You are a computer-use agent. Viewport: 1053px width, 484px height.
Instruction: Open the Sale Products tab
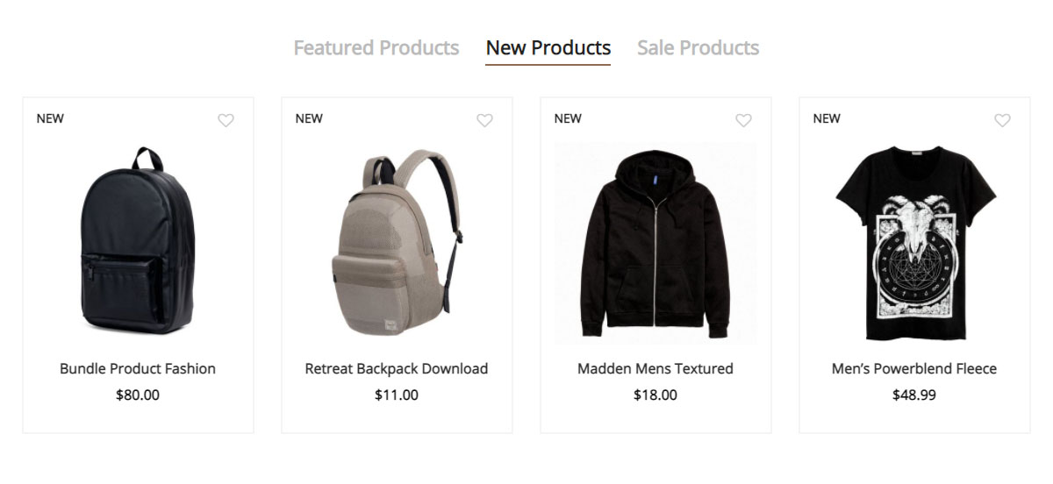698,47
